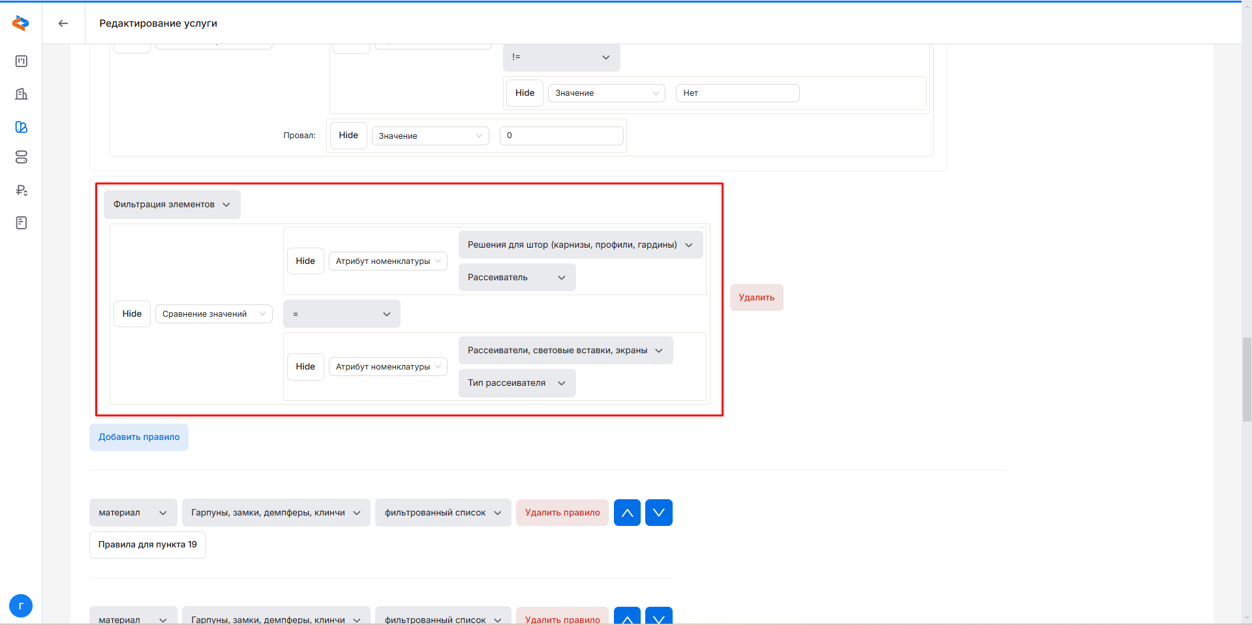
Task: Toggle Hide beside Рассеиватель attribute row
Action: pyautogui.click(x=305, y=261)
